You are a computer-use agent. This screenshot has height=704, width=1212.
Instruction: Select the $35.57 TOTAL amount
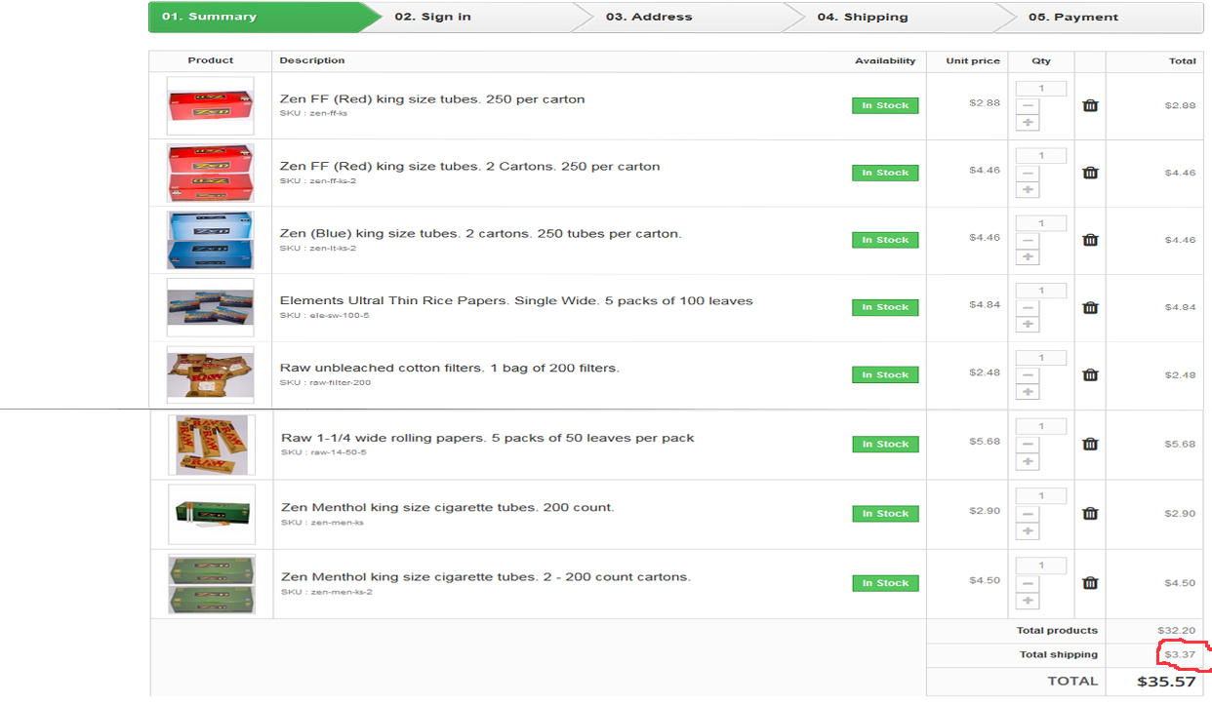click(x=1166, y=682)
